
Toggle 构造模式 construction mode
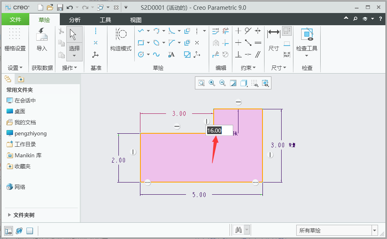pyautogui.click(x=121, y=39)
